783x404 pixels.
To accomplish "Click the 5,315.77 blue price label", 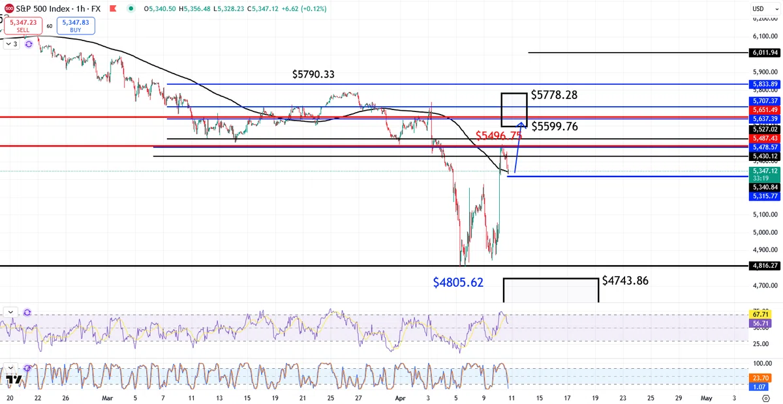I will (765, 195).
